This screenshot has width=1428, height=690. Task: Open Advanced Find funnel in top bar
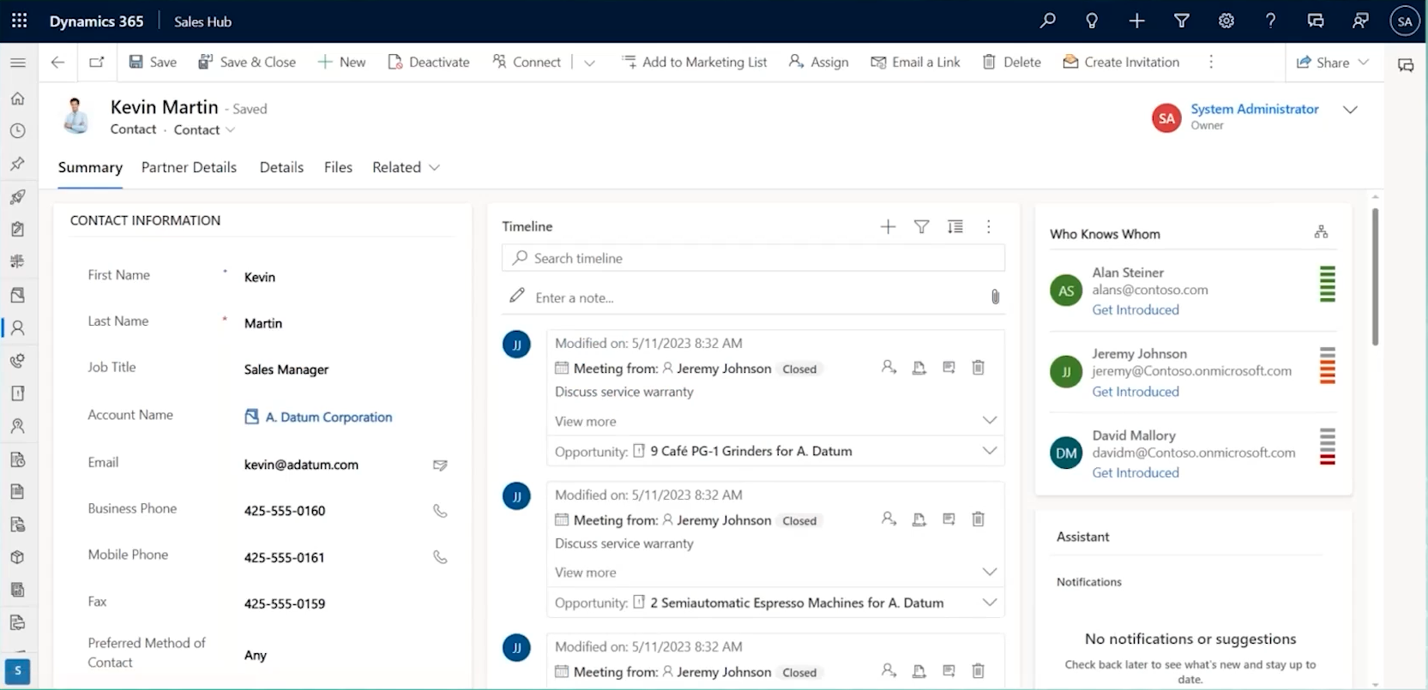coord(1181,21)
